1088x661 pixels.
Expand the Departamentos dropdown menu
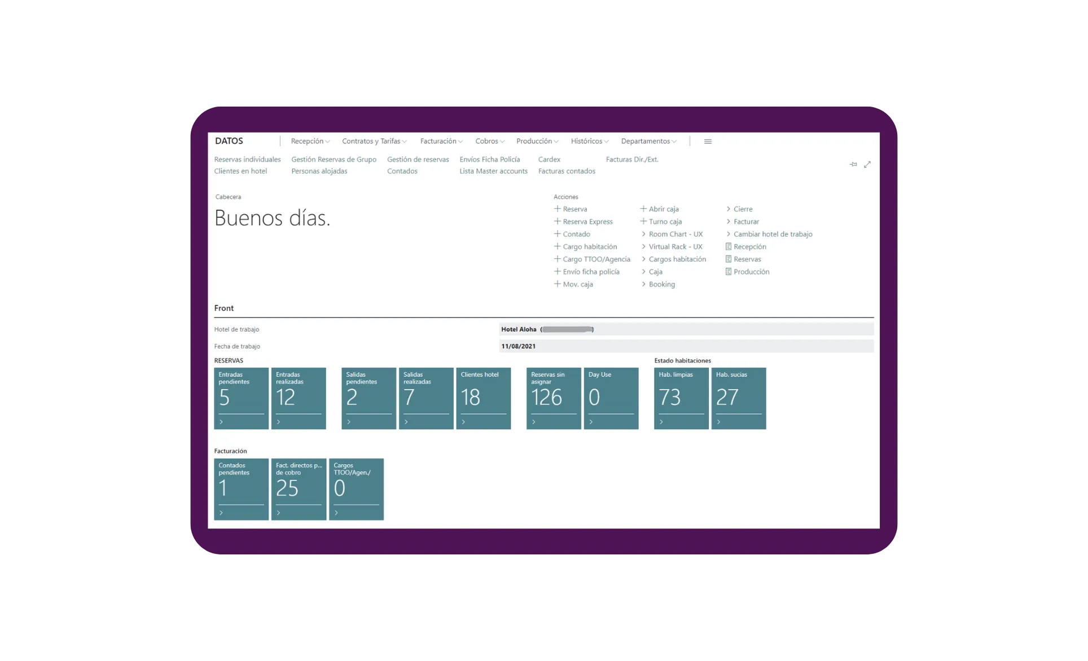pyautogui.click(x=648, y=142)
